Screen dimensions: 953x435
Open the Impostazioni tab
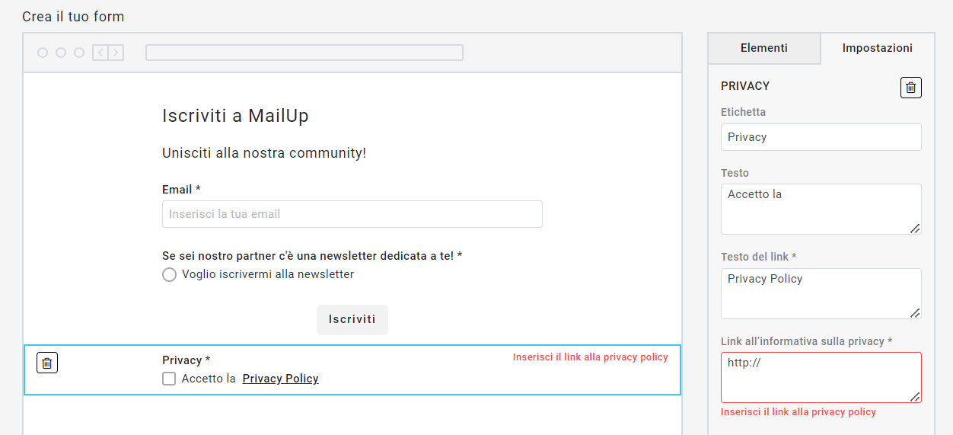click(x=877, y=48)
